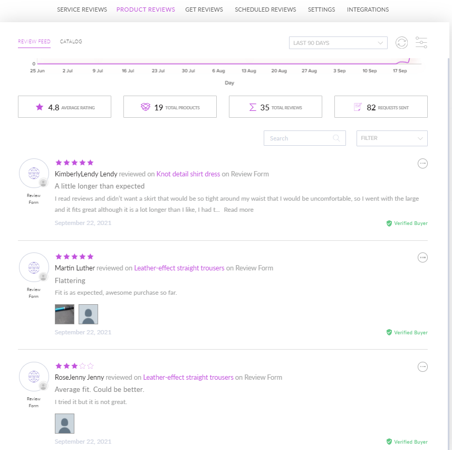Image resolution: width=452 pixels, height=450 pixels.
Task: Open options menu for RoseJenny Jenny review
Action: coord(422,367)
